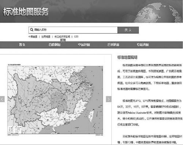Open the 长江经济带区域 quick link
The width and height of the screenshot is (183, 145).
coord(62,36)
